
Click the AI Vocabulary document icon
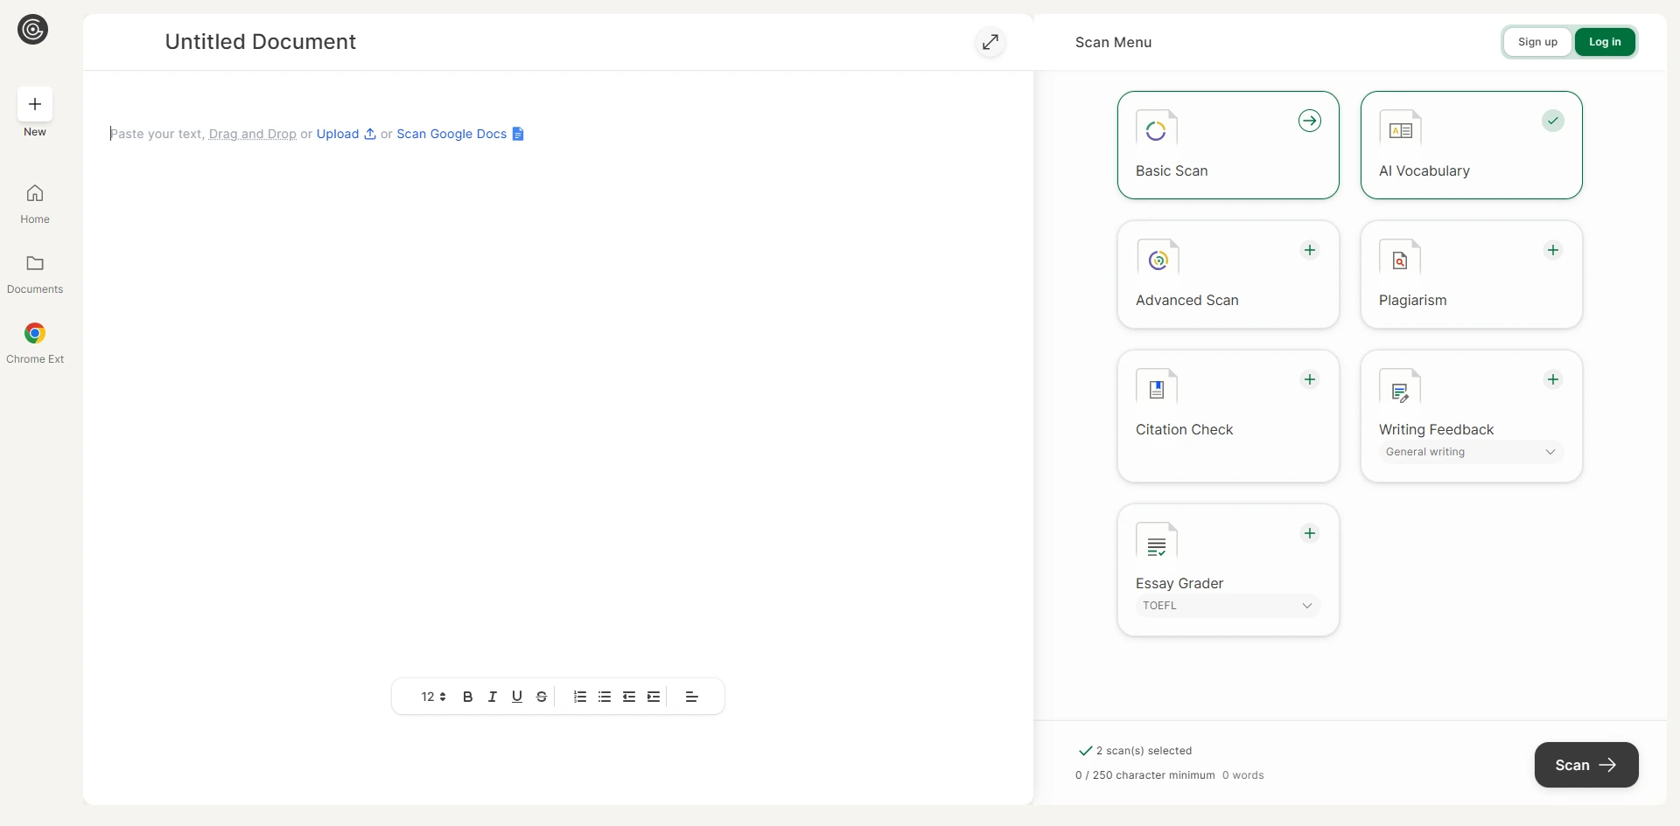[x=1400, y=128]
